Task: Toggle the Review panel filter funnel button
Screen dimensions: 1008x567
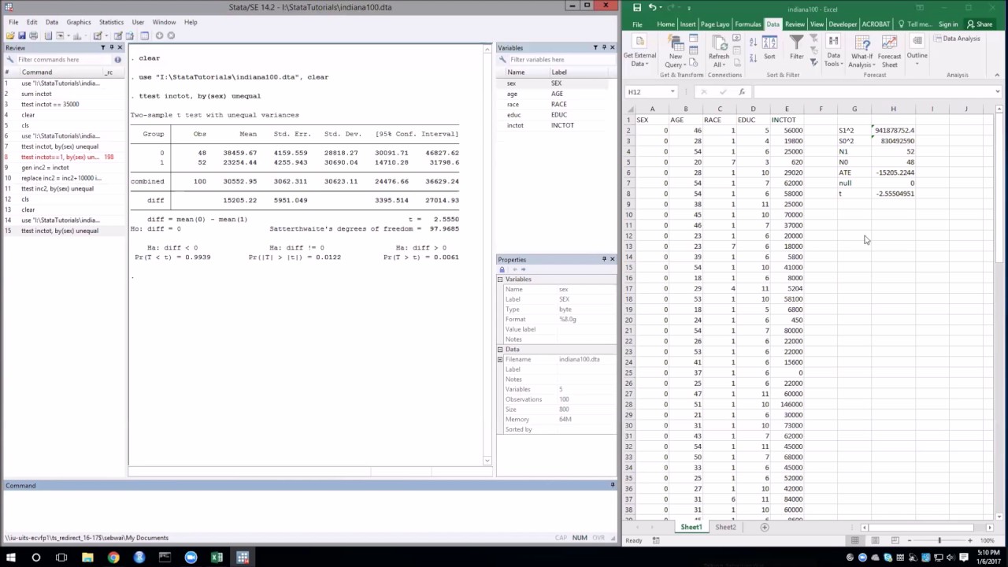Action: click(103, 48)
